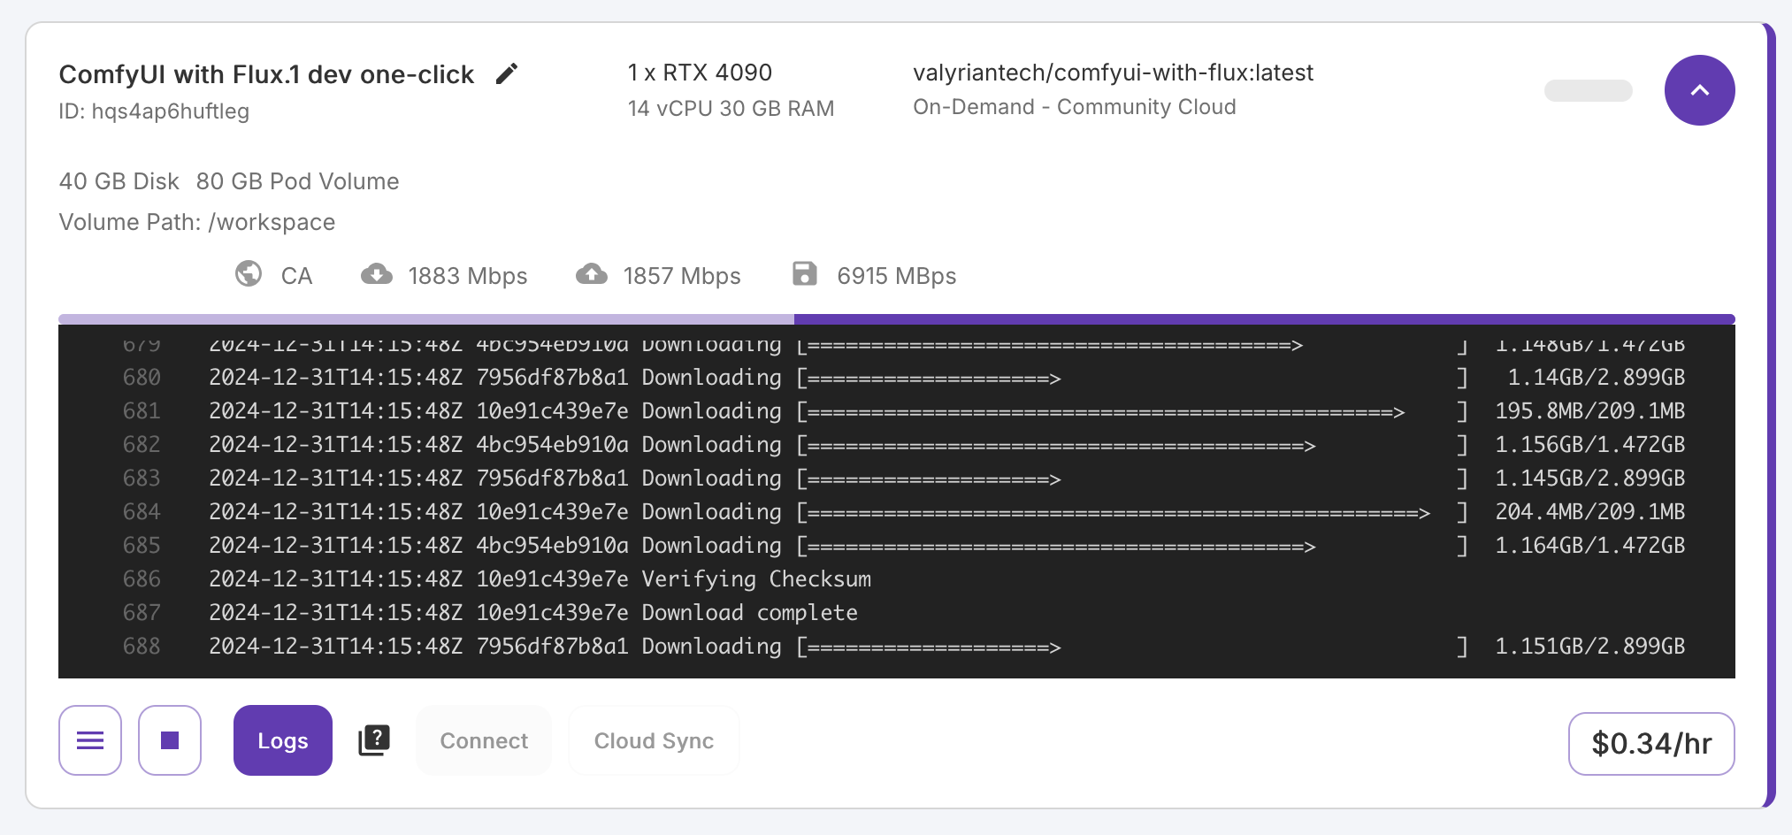Click the pod ID hqs4ap6huftleg text

tap(170, 111)
